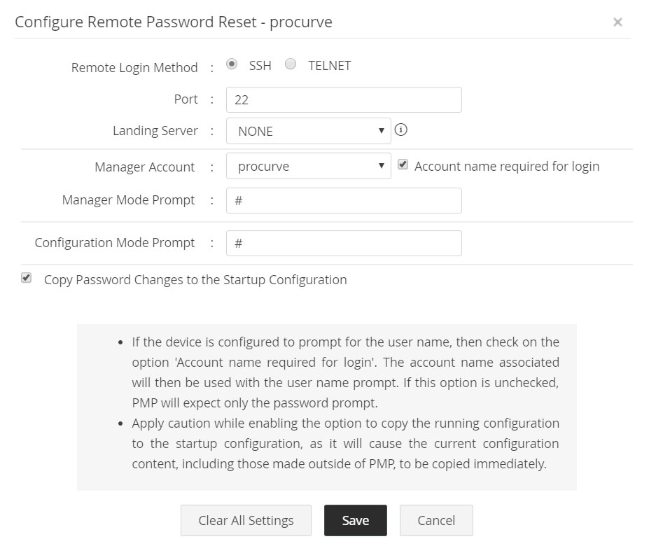Select the SSH remote login method
649x546 pixels.
click(232, 64)
